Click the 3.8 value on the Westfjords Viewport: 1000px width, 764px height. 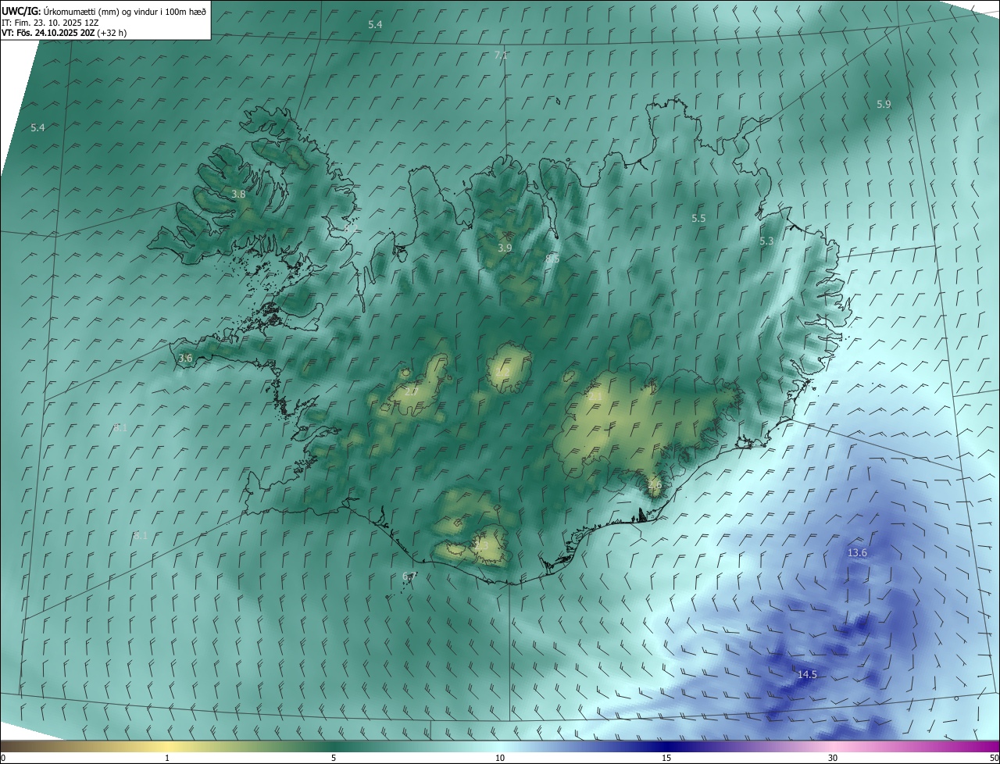pos(239,194)
